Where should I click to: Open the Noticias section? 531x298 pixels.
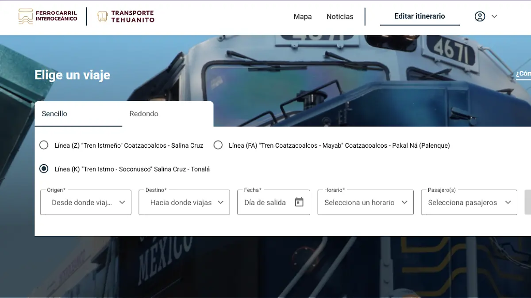[x=340, y=16]
